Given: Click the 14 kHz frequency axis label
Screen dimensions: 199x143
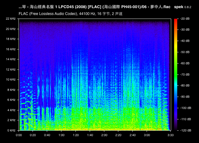Looking at the screenshot, I should coord(11,59).
